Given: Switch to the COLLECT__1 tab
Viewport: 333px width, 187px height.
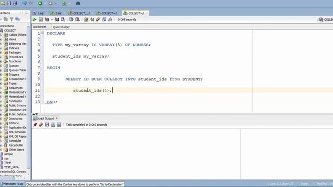Looking at the screenshot, I should pos(79,13).
